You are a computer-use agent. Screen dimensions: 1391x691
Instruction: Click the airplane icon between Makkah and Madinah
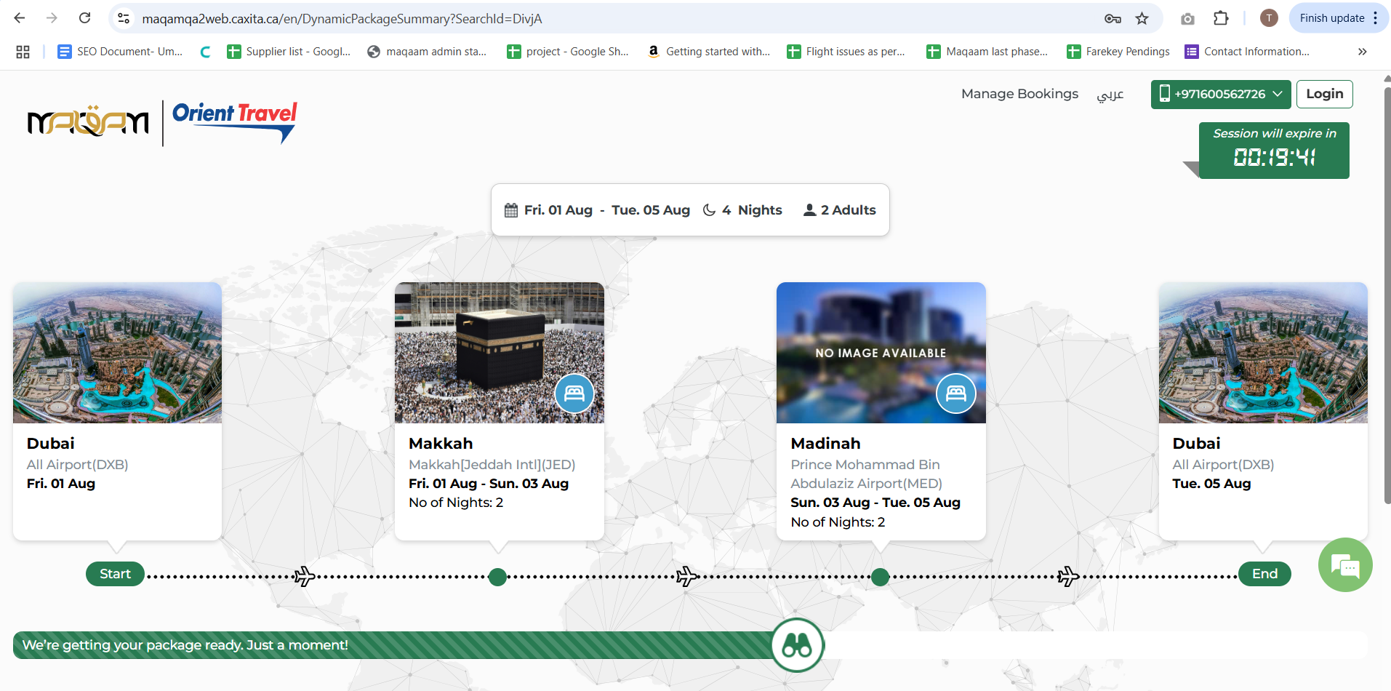tap(686, 577)
